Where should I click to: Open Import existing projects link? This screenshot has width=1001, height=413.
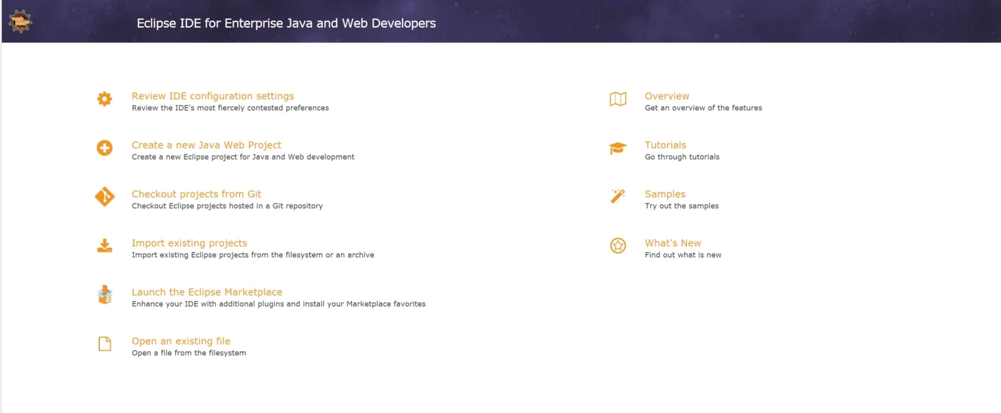click(189, 243)
